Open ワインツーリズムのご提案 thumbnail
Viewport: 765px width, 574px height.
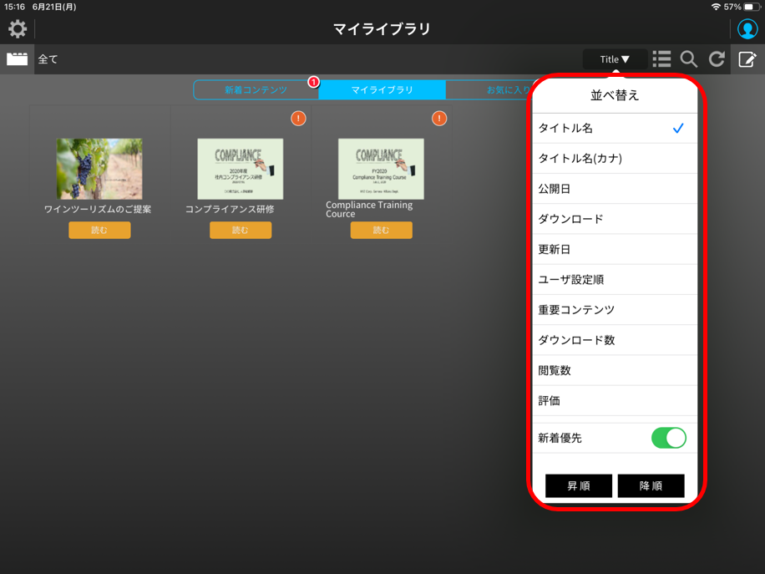(x=99, y=169)
